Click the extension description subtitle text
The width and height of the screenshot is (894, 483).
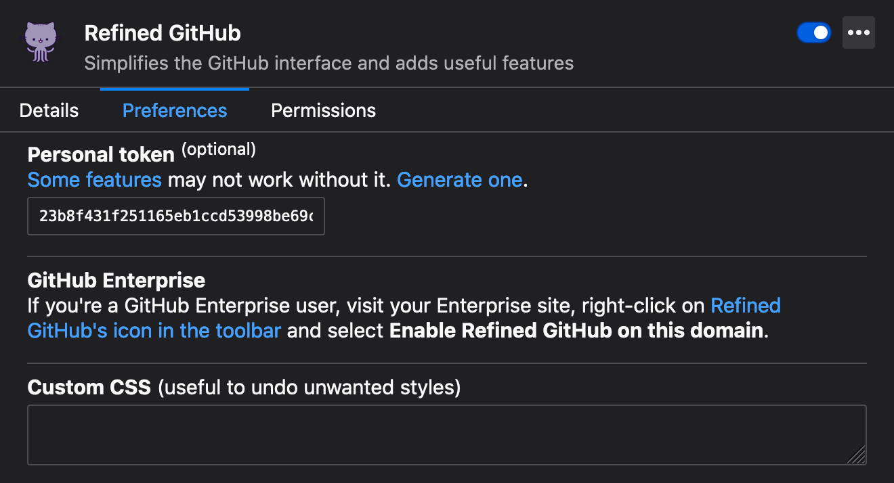(x=328, y=64)
